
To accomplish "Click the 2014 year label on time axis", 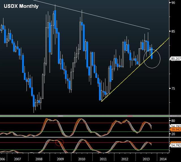I will (163, 159).
